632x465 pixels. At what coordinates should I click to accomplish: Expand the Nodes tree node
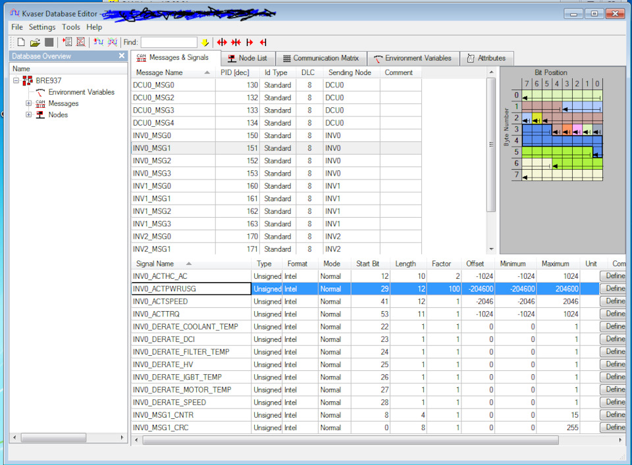tap(28, 114)
